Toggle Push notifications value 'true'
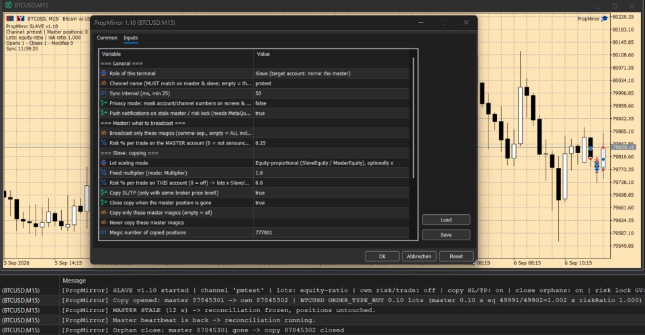The image size is (645, 335). pos(331,113)
